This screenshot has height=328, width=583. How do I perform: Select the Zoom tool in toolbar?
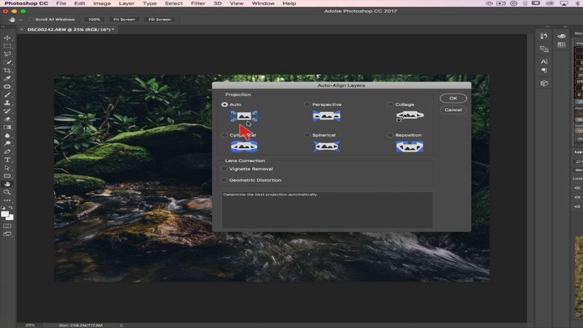click(7, 192)
